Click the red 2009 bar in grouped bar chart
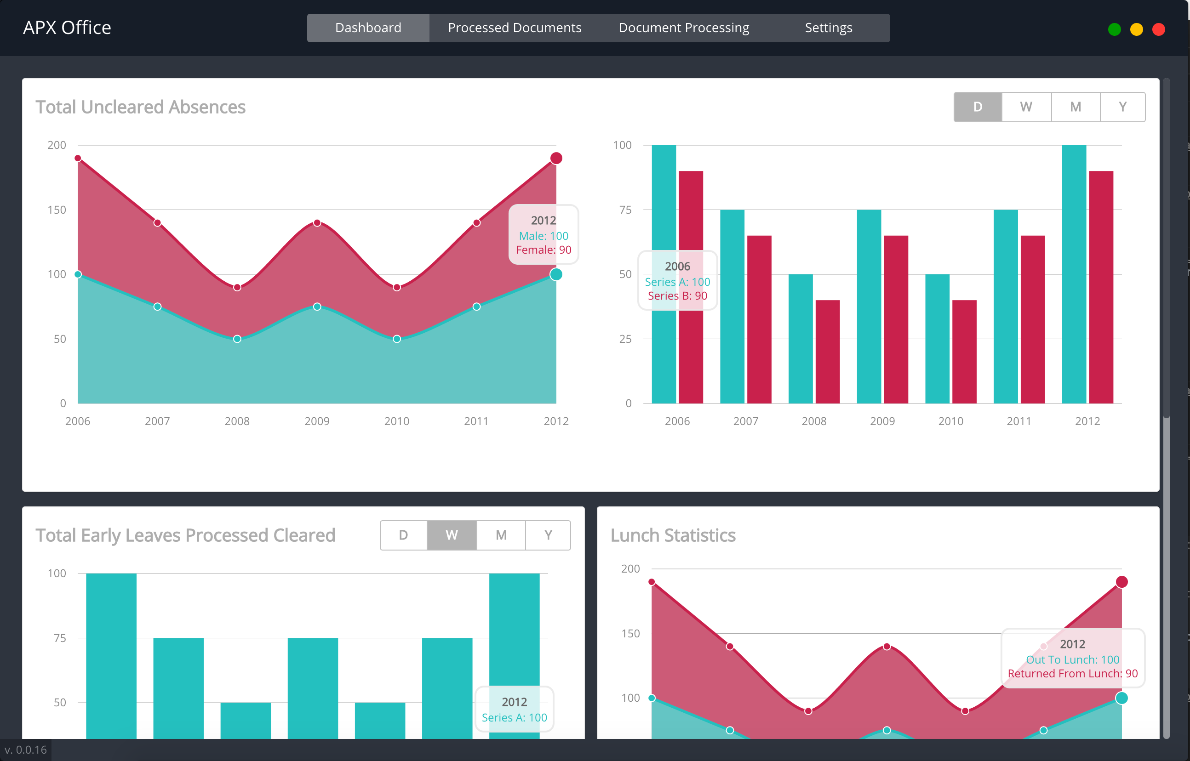This screenshot has width=1190, height=761. coord(896,319)
